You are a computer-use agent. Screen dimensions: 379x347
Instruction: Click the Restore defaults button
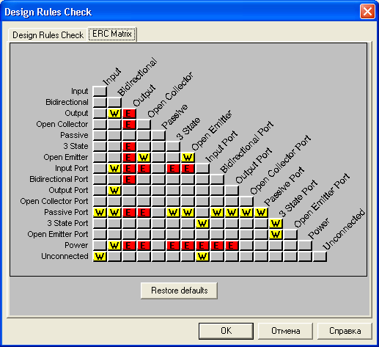tap(179, 291)
